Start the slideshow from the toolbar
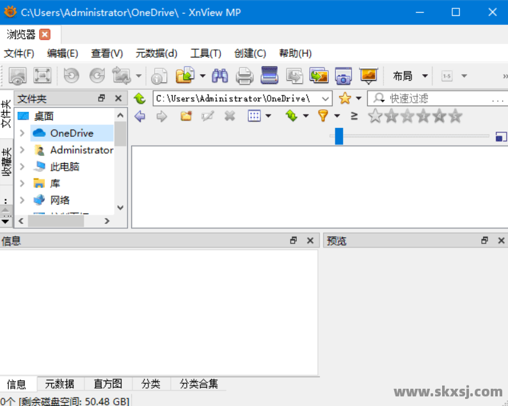Viewport: 508px width, 406px height. pos(369,76)
